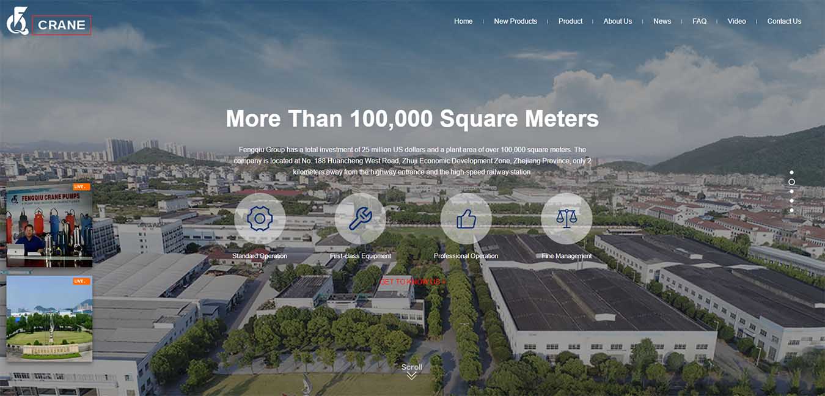Image resolution: width=825 pixels, height=396 pixels.
Task: Go to the News page
Action: 662,21
